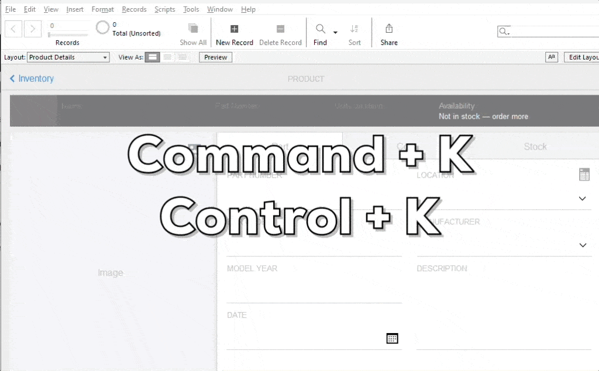
Task: Click the Show All records icon
Action: coord(193,28)
